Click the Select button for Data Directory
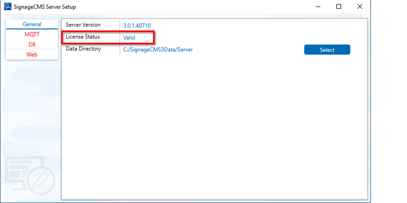 [x=327, y=50]
